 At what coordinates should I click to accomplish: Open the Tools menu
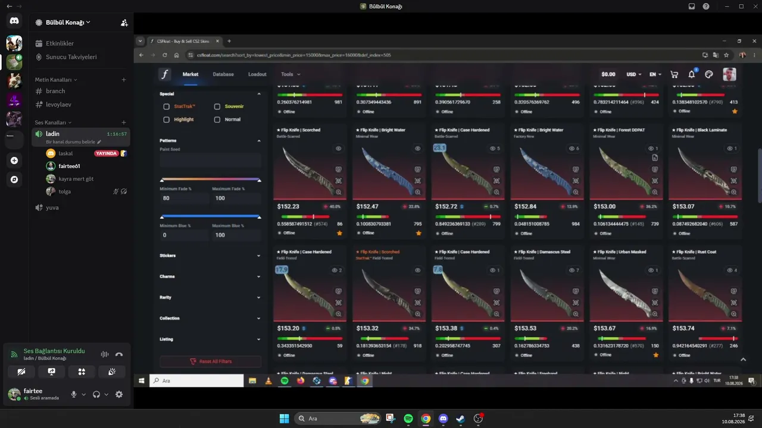291,74
